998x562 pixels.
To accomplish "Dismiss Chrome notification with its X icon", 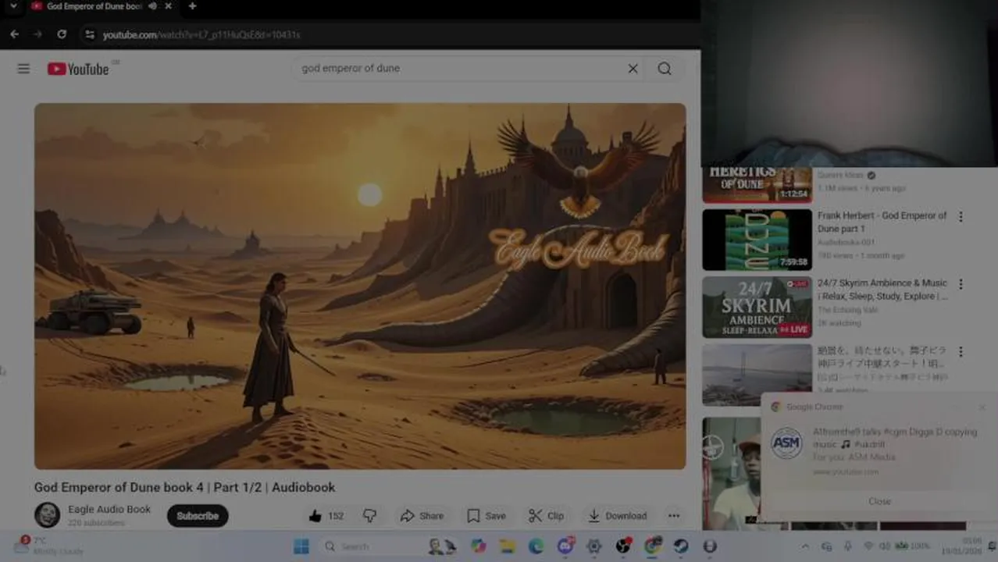I will (x=982, y=407).
